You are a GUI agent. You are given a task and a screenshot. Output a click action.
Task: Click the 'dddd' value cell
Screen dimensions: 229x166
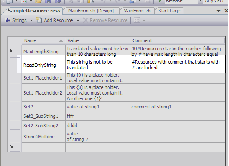[x=98, y=126]
